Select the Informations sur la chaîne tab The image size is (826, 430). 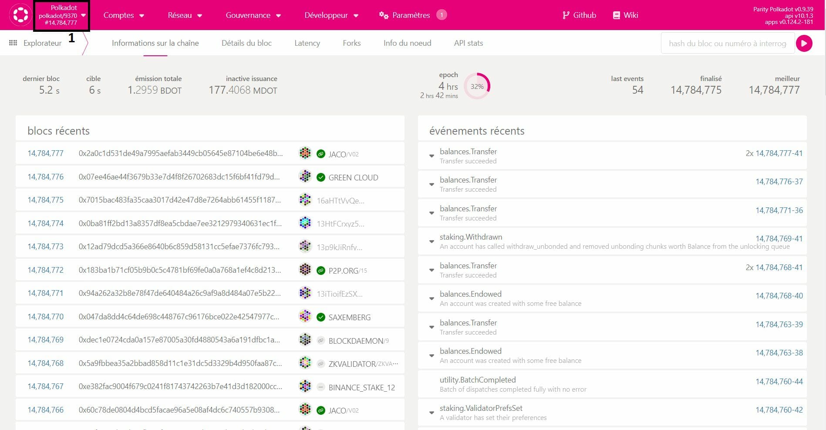[x=155, y=43]
